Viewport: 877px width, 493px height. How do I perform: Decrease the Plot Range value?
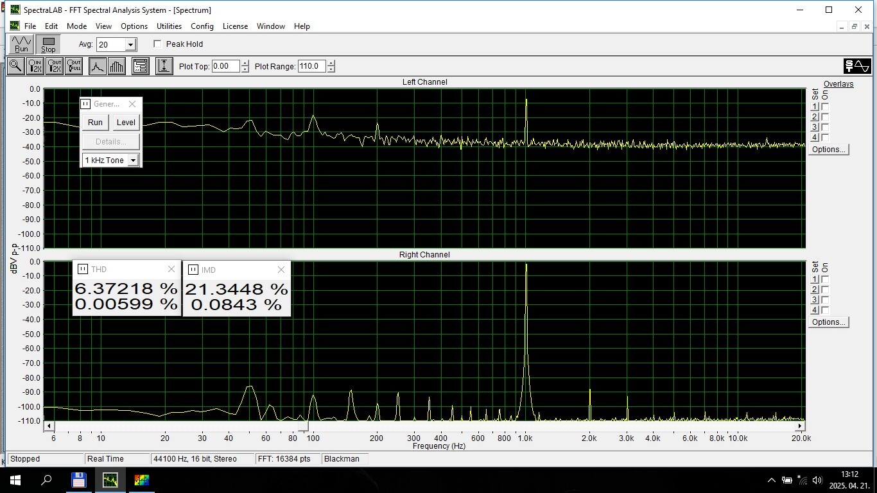(x=331, y=69)
